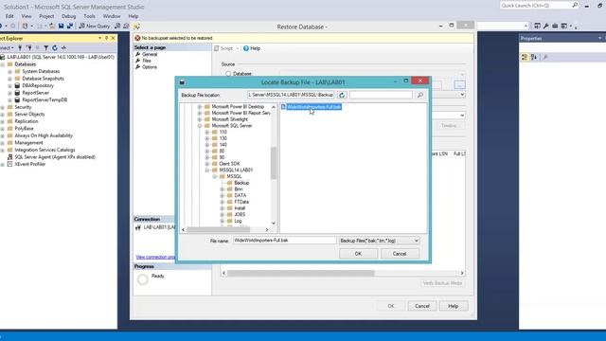Expand System Databases in Object Explorer
Image resolution: width=606 pixels, height=341 pixels.
(x=9, y=72)
